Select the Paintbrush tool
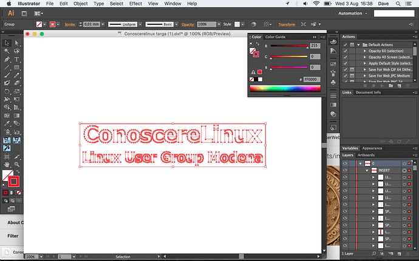Screen dimensions: 419x261 pos(7,76)
